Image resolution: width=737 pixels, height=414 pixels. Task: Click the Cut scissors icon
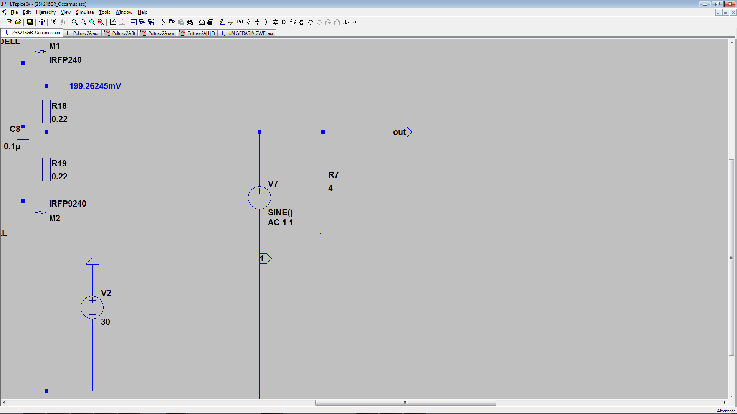coord(163,22)
